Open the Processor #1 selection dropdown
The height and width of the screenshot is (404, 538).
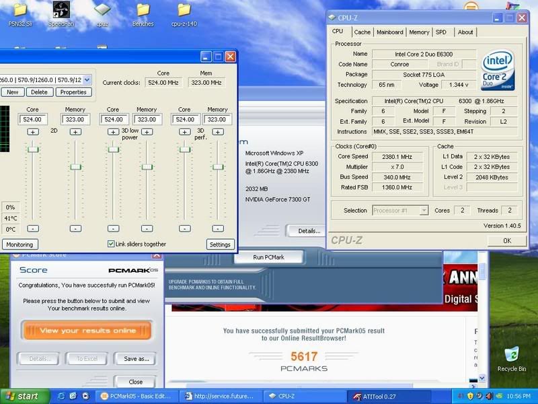point(424,210)
